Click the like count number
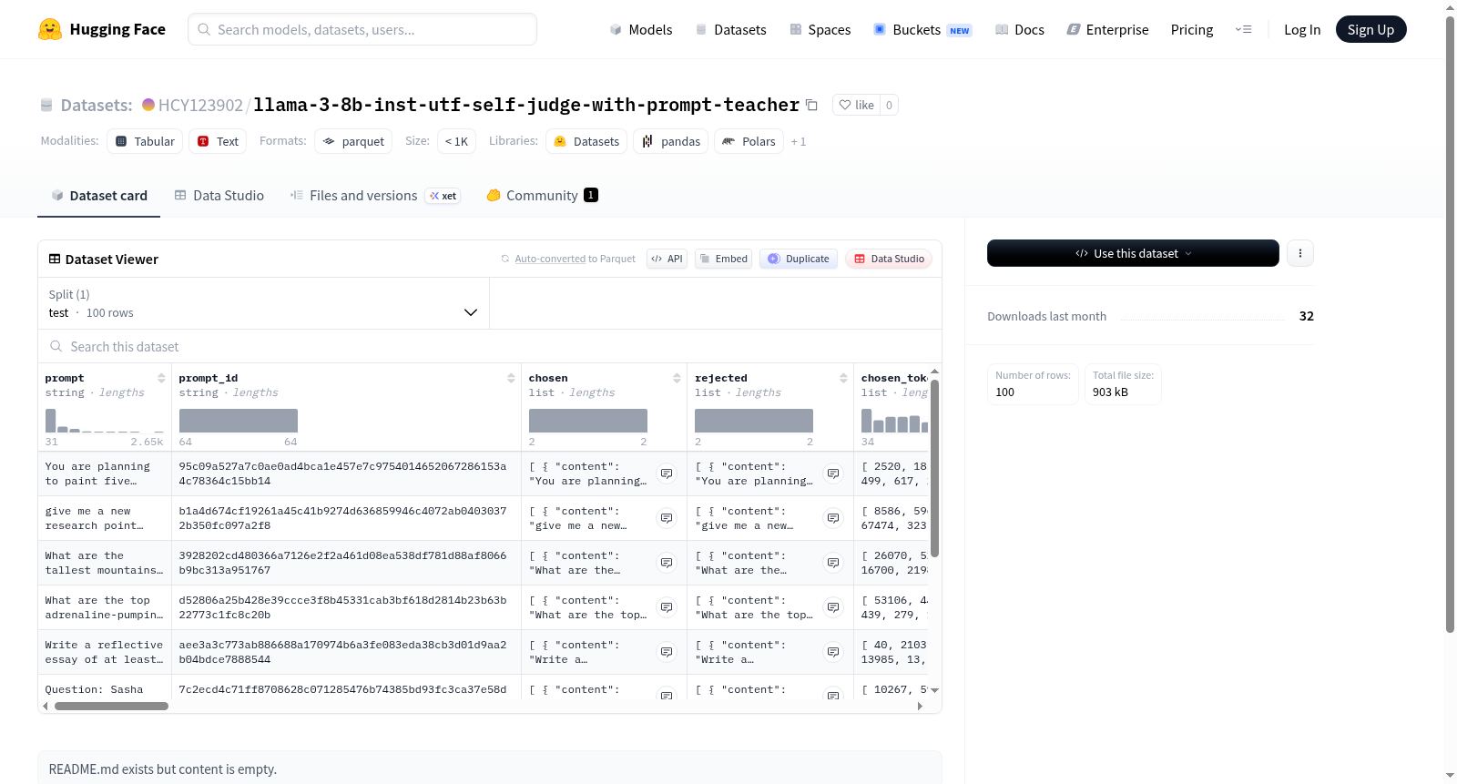The width and height of the screenshot is (1457, 784). pos(890,105)
